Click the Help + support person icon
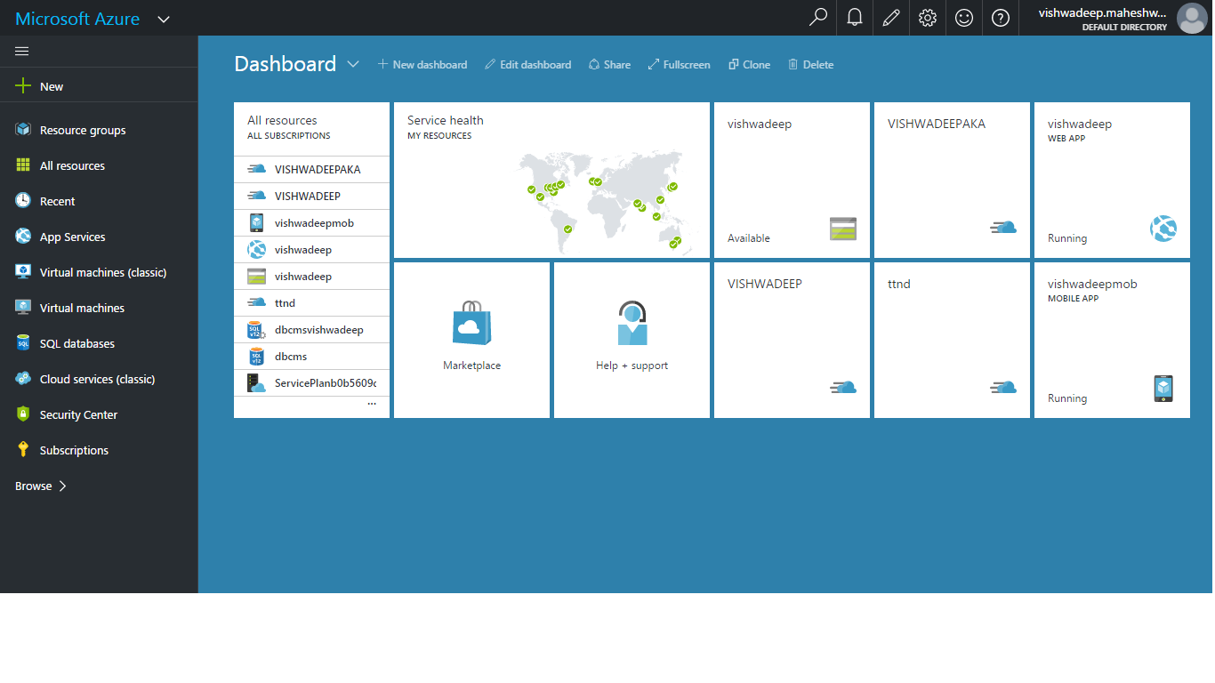The height and width of the screenshot is (683, 1215). click(x=632, y=322)
